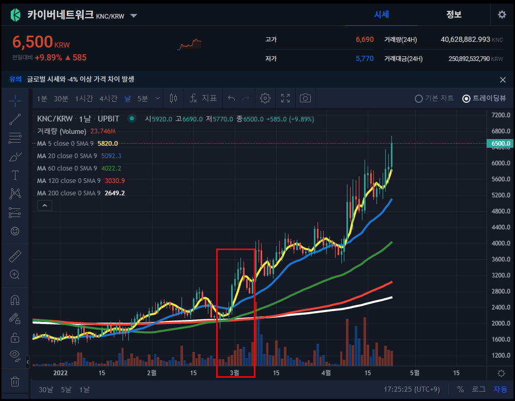Select the 1시간 interval
515x401 pixels.
(84, 99)
